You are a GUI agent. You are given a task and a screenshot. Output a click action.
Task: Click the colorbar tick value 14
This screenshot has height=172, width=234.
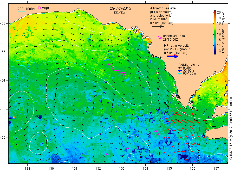(219, 45)
